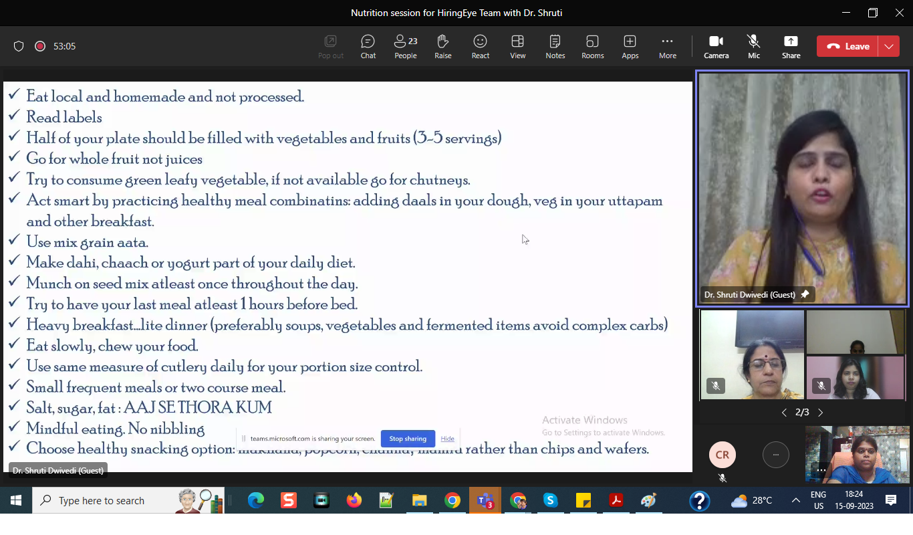Open the View layout options

click(x=517, y=47)
